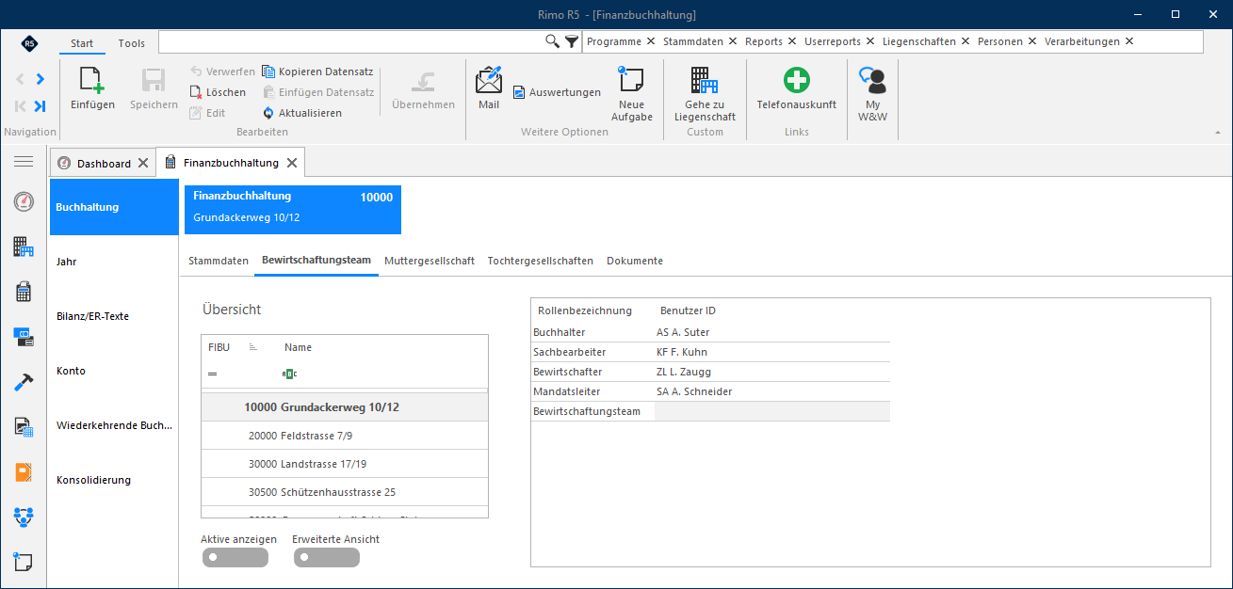The image size is (1233, 589).
Task: Toggle the Erweiterte Ansicht switch
Action: tap(326, 558)
